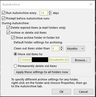Click the archive file path field
Viewport: 96px width, 97px height.
tap(44, 60)
